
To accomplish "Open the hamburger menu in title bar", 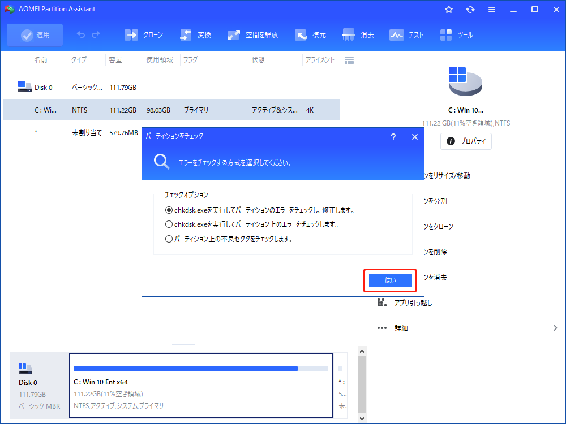I will pyautogui.click(x=492, y=10).
